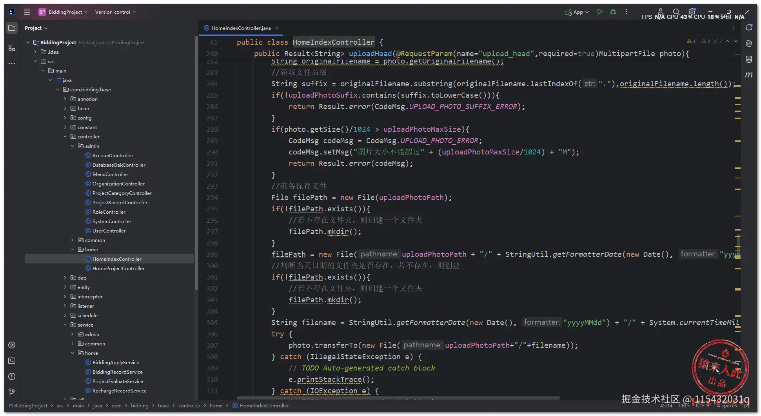Debug the App configuration
The height and width of the screenshot is (416, 761).
(613, 12)
